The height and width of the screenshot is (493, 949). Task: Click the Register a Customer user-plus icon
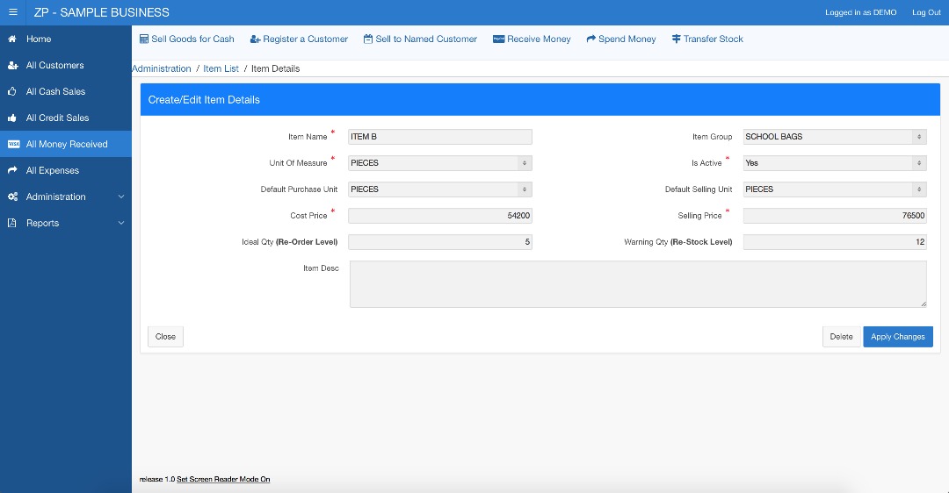pyautogui.click(x=255, y=39)
